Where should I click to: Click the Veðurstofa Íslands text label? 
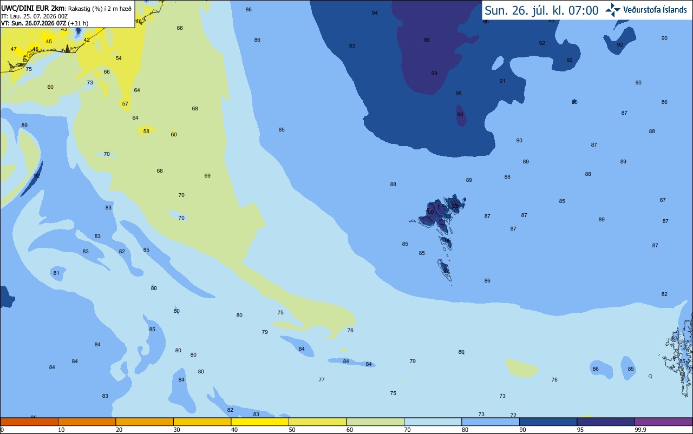pos(655,10)
